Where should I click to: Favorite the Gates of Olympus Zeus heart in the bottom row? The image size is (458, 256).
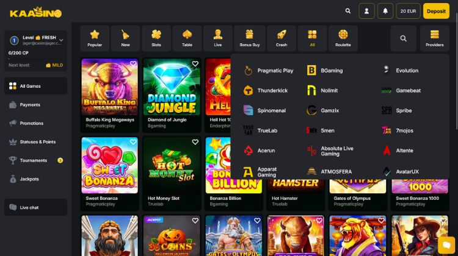pos(257,221)
